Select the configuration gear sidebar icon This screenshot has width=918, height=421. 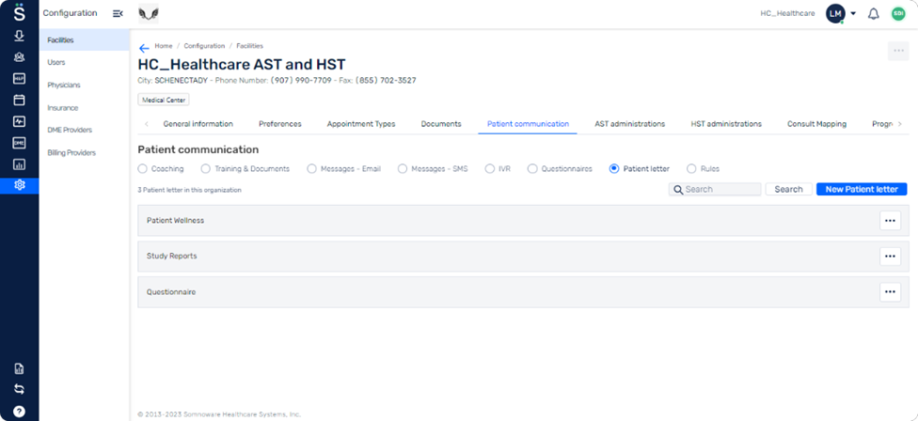20,185
